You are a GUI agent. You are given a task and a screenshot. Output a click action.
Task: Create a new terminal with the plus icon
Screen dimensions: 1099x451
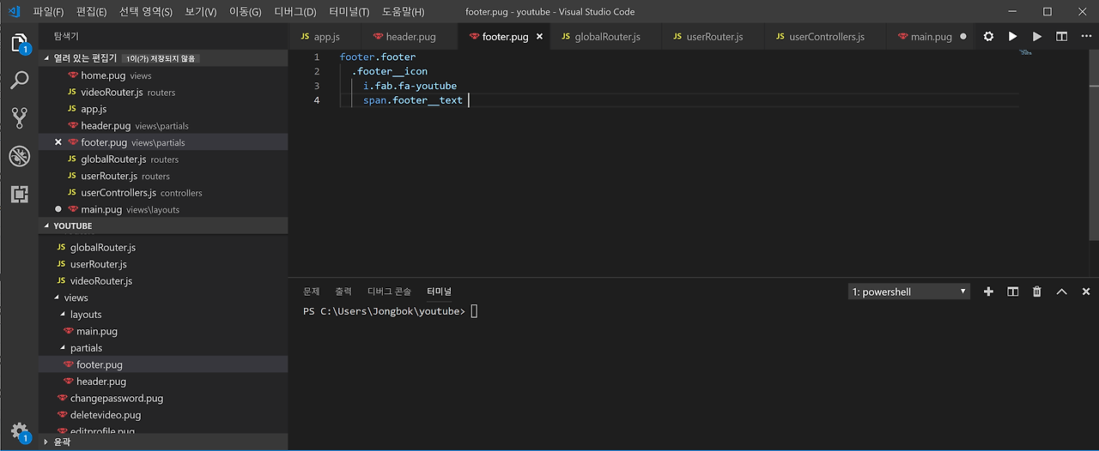tap(988, 292)
